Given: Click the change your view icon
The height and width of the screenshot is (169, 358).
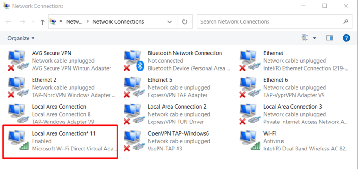Looking at the screenshot, I should pos(305,38).
